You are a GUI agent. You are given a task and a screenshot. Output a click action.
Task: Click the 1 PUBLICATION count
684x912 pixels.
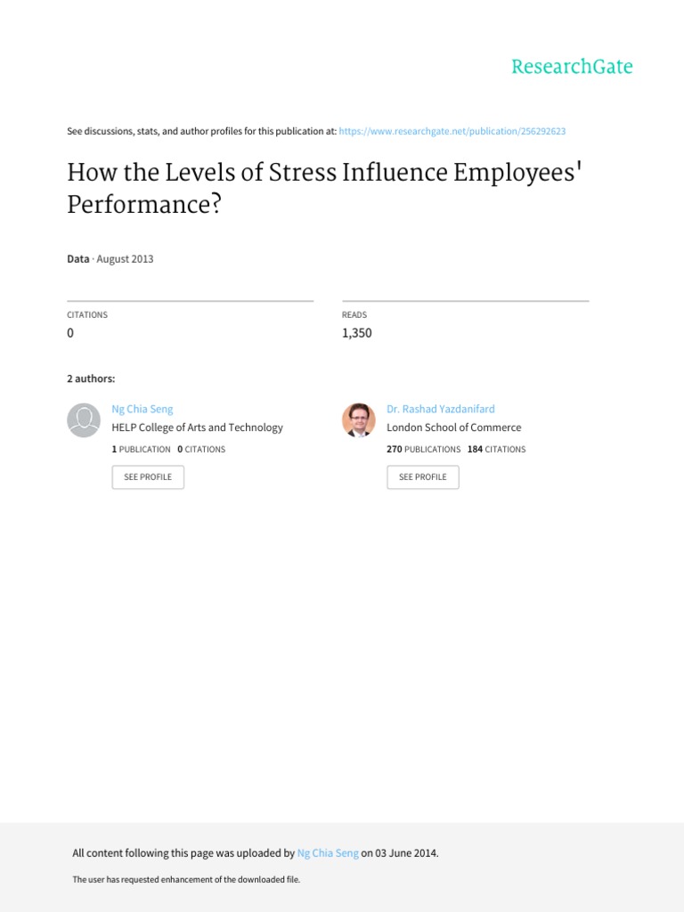click(141, 450)
